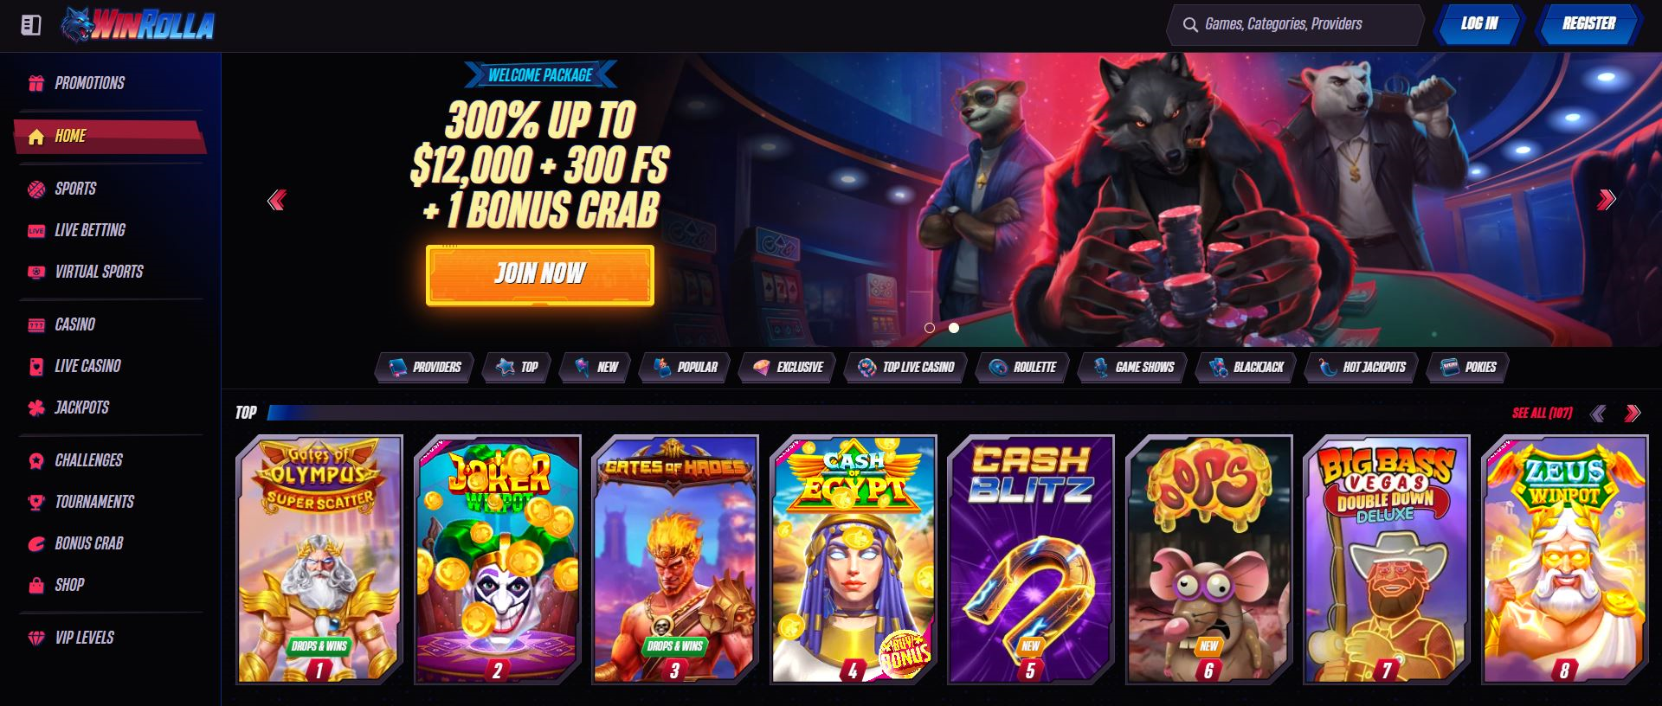Show next banner with right arrow

[1606, 200]
